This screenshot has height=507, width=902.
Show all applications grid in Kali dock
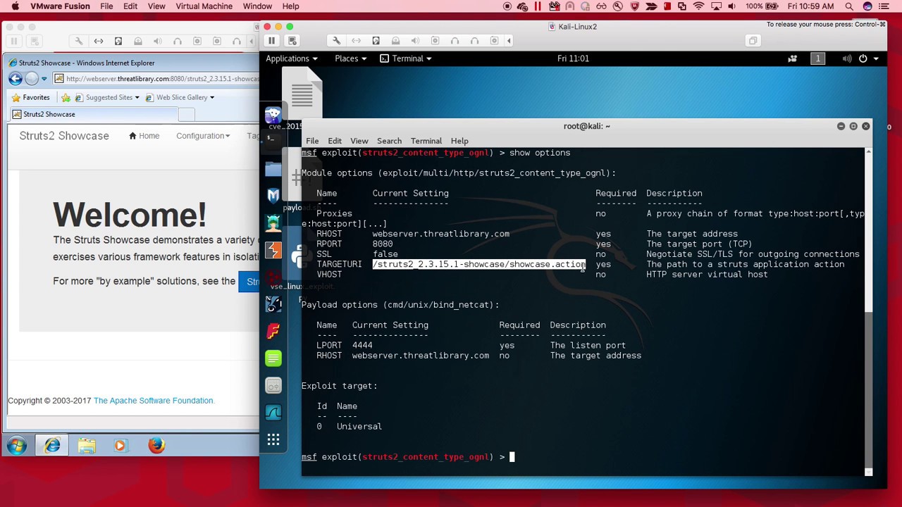(x=273, y=440)
